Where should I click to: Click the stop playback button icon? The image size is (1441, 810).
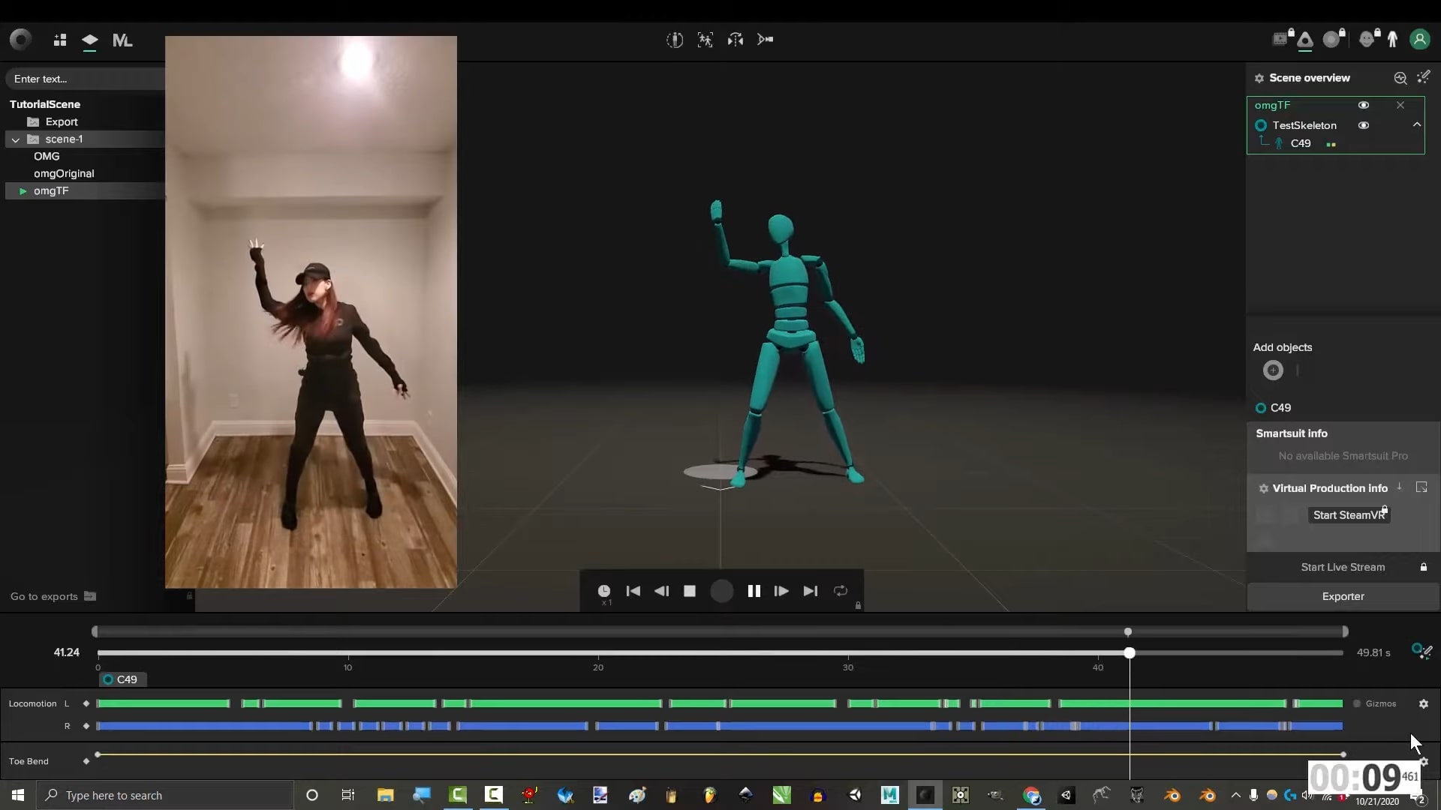click(x=690, y=590)
